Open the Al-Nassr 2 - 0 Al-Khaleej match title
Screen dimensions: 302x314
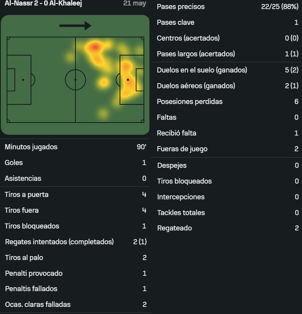pyautogui.click(x=43, y=4)
